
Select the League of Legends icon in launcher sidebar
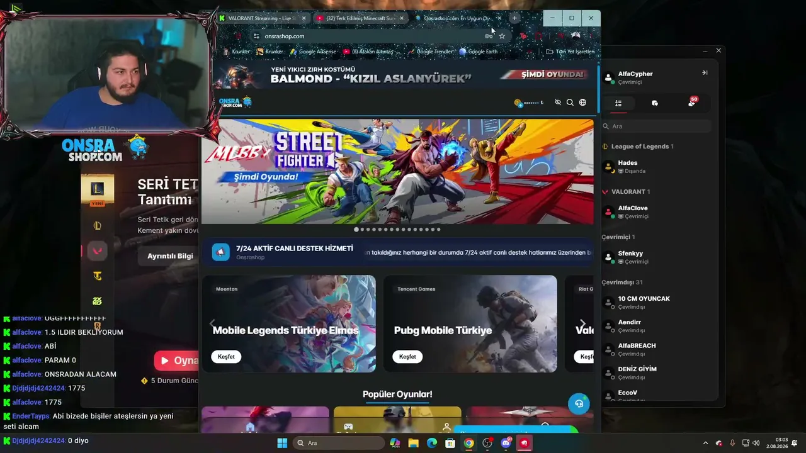(97, 226)
